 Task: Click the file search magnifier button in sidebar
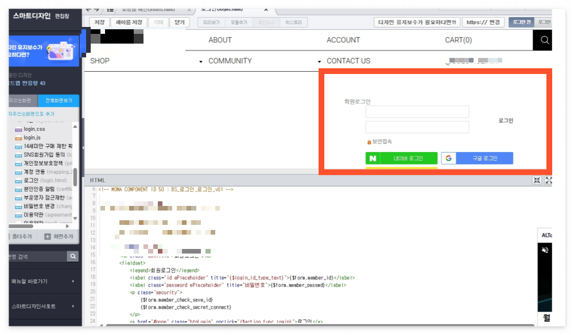click(73, 256)
